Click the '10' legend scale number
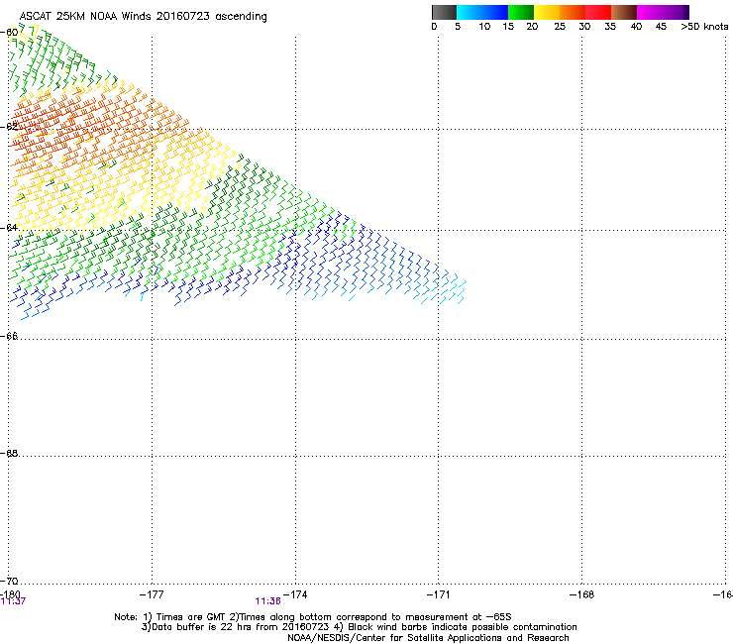 coord(484,27)
